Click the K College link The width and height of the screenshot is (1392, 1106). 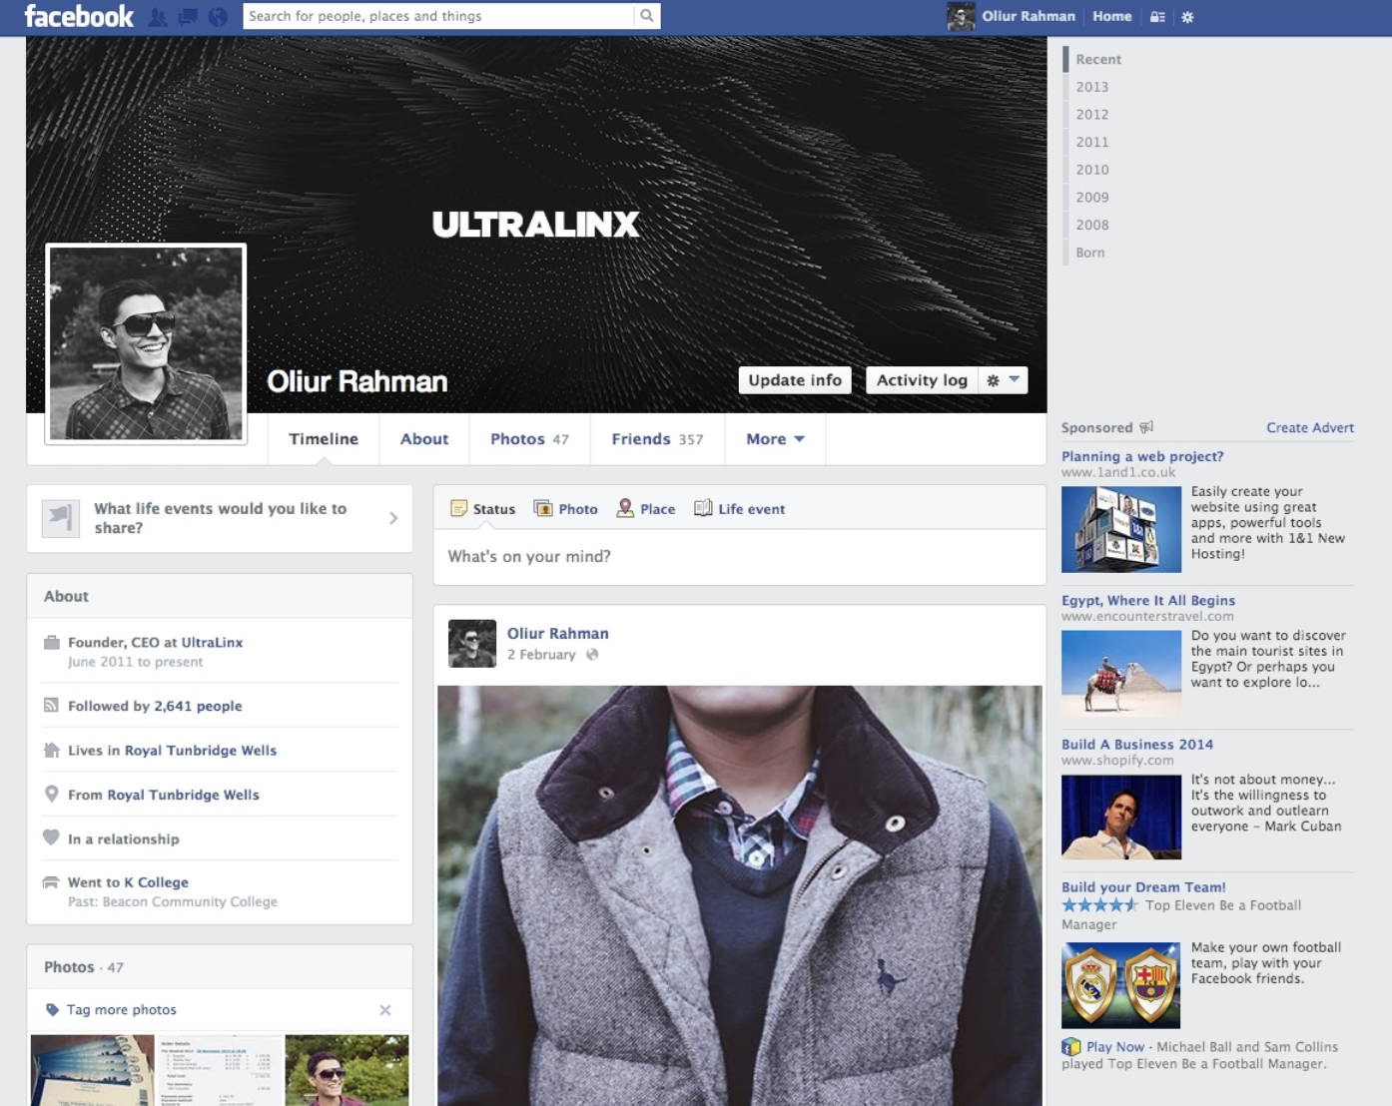[156, 882]
